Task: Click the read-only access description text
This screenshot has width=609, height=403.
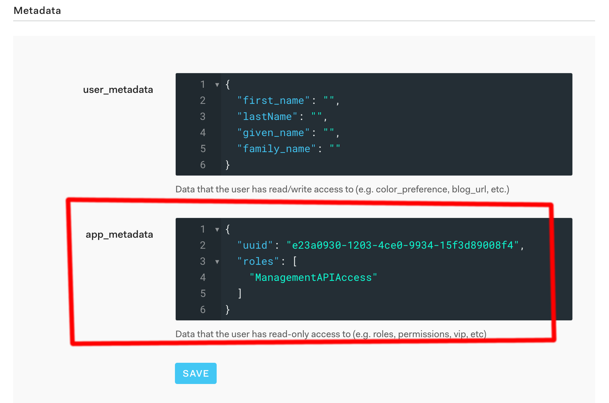Action: (x=331, y=334)
